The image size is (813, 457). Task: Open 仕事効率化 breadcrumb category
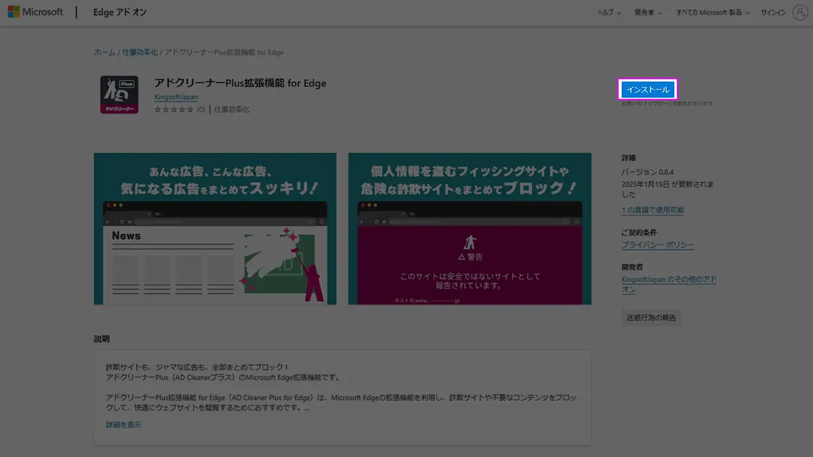(140, 52)
